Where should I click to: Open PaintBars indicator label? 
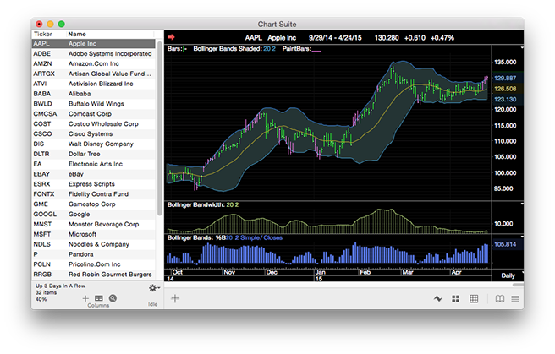(x=297, y=49)
